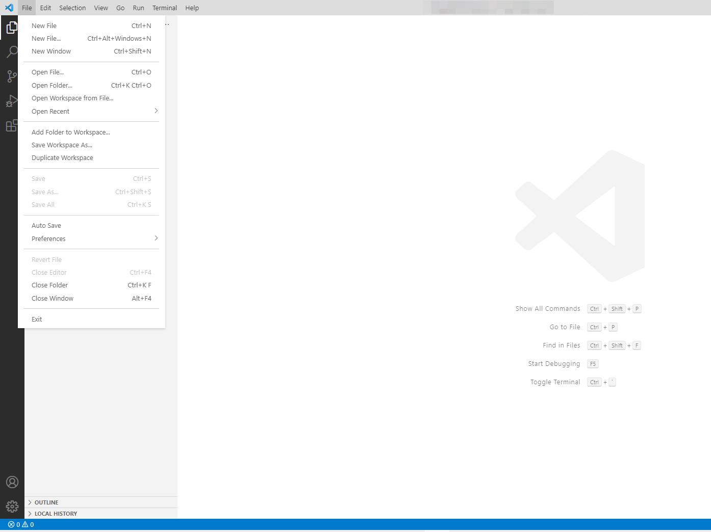Click the F5 key hint
This screenshot has height=532, width=711.
593,364
